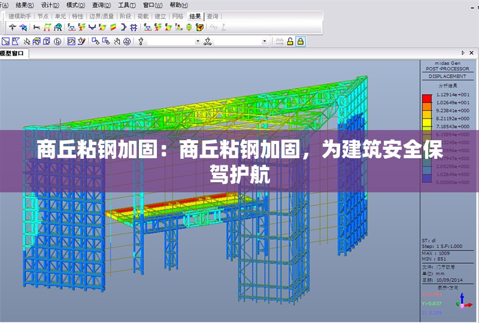Open the 帮助(H) menu
The width and height of the screenshot is (479, 323).
179,5
